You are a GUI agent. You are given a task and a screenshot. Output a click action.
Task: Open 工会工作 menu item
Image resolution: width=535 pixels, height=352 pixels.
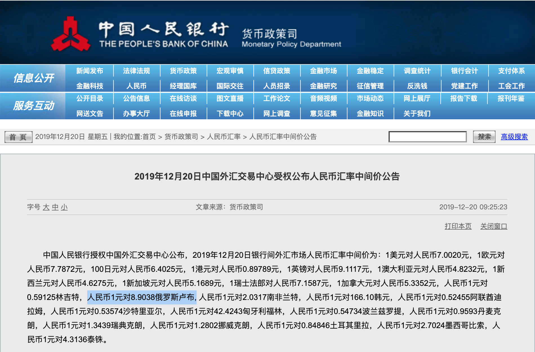pyautogui.click(x=511, y=86)
